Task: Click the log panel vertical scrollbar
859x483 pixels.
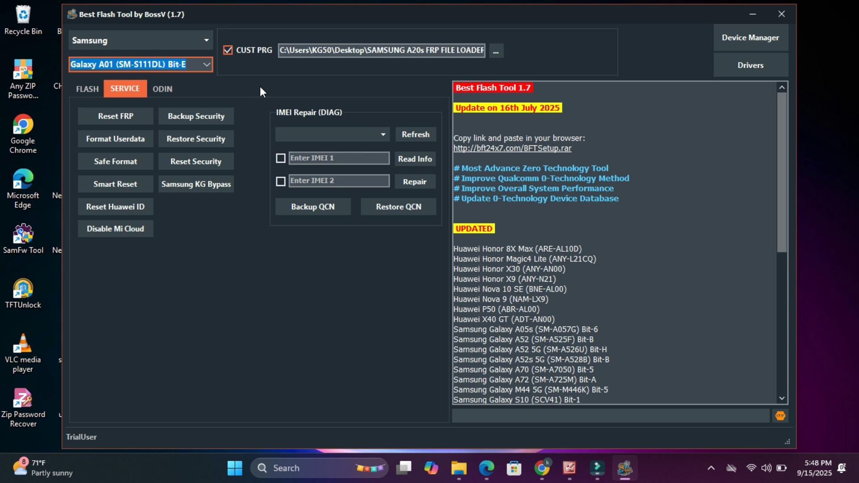Action: (x=782, y=172)
